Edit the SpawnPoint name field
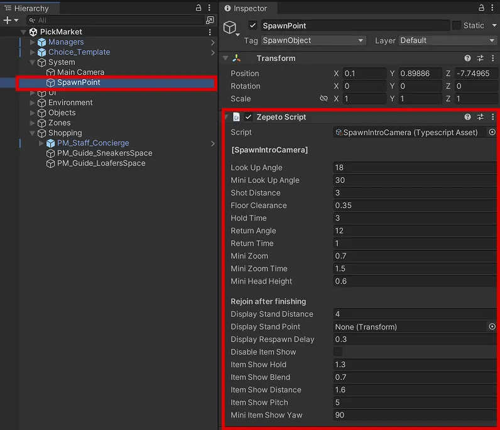 tap(356, 26)
